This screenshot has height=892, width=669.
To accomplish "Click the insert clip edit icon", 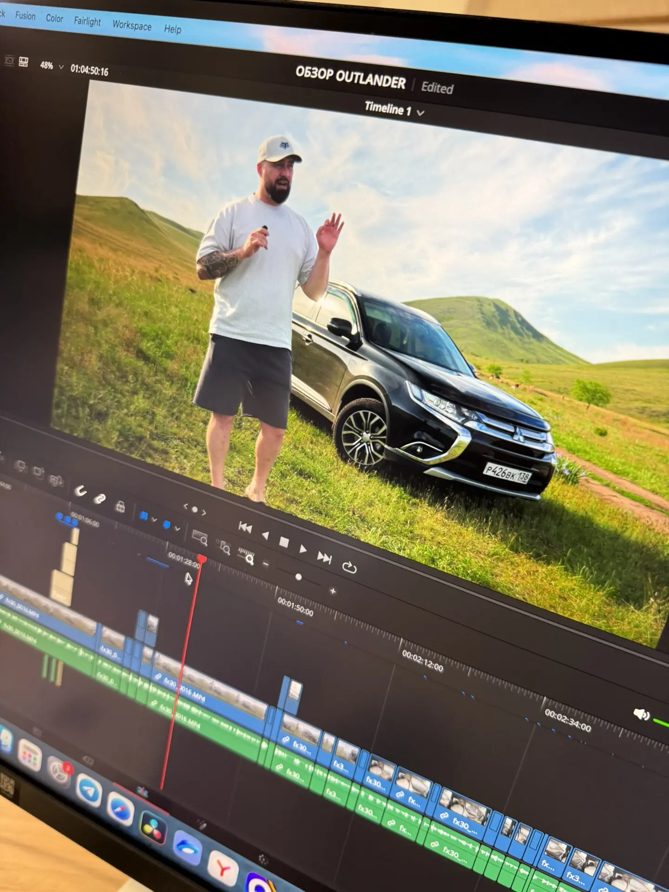I will (20, 466).
